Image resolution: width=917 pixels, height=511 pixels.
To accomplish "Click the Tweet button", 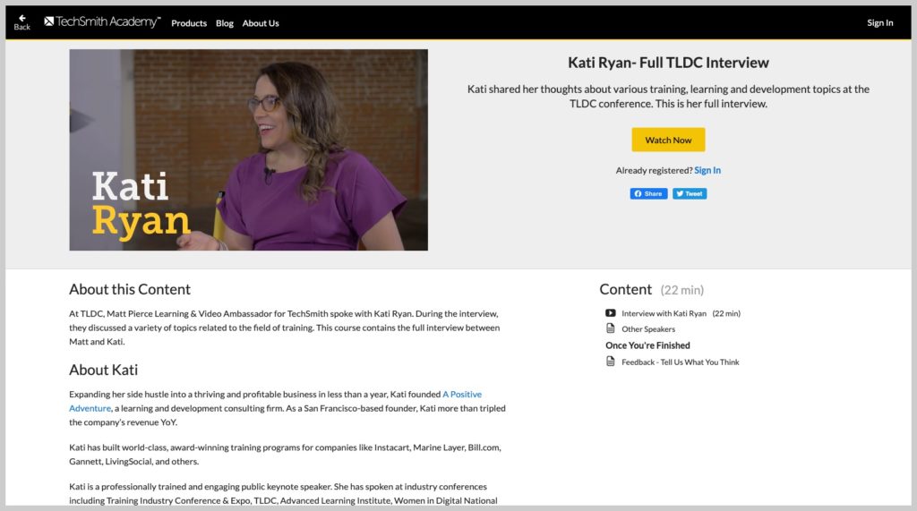I will click(690, 193).
